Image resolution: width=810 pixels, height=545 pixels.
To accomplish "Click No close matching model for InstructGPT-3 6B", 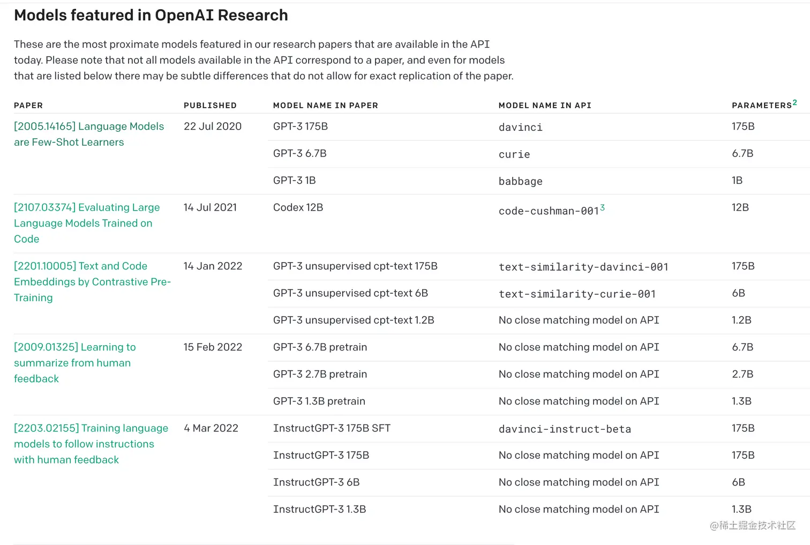I will click(579, 482).
